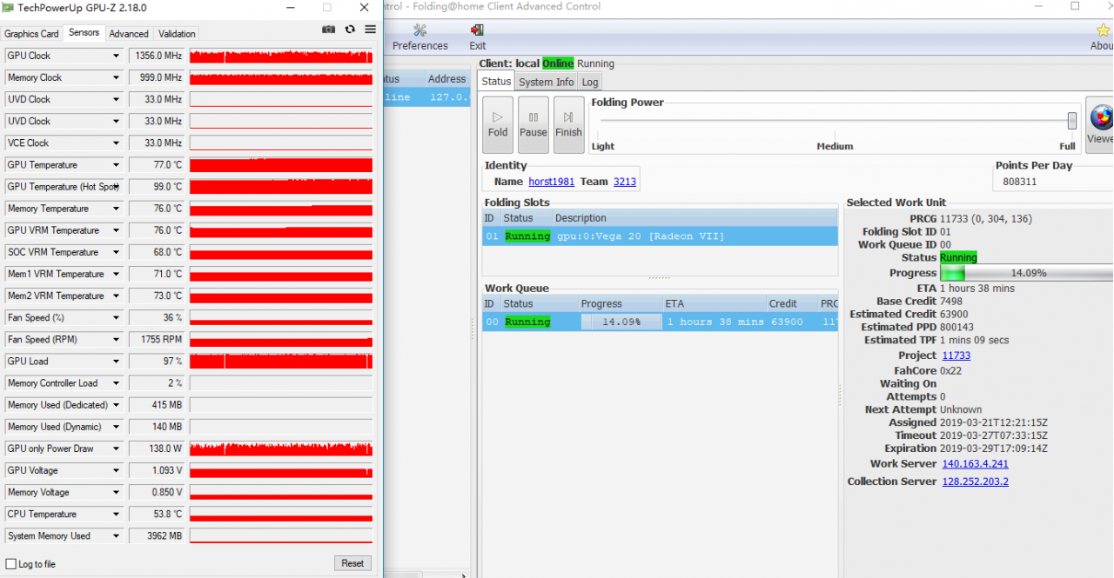Switch to the Log tab

click(x=590, y=82)
